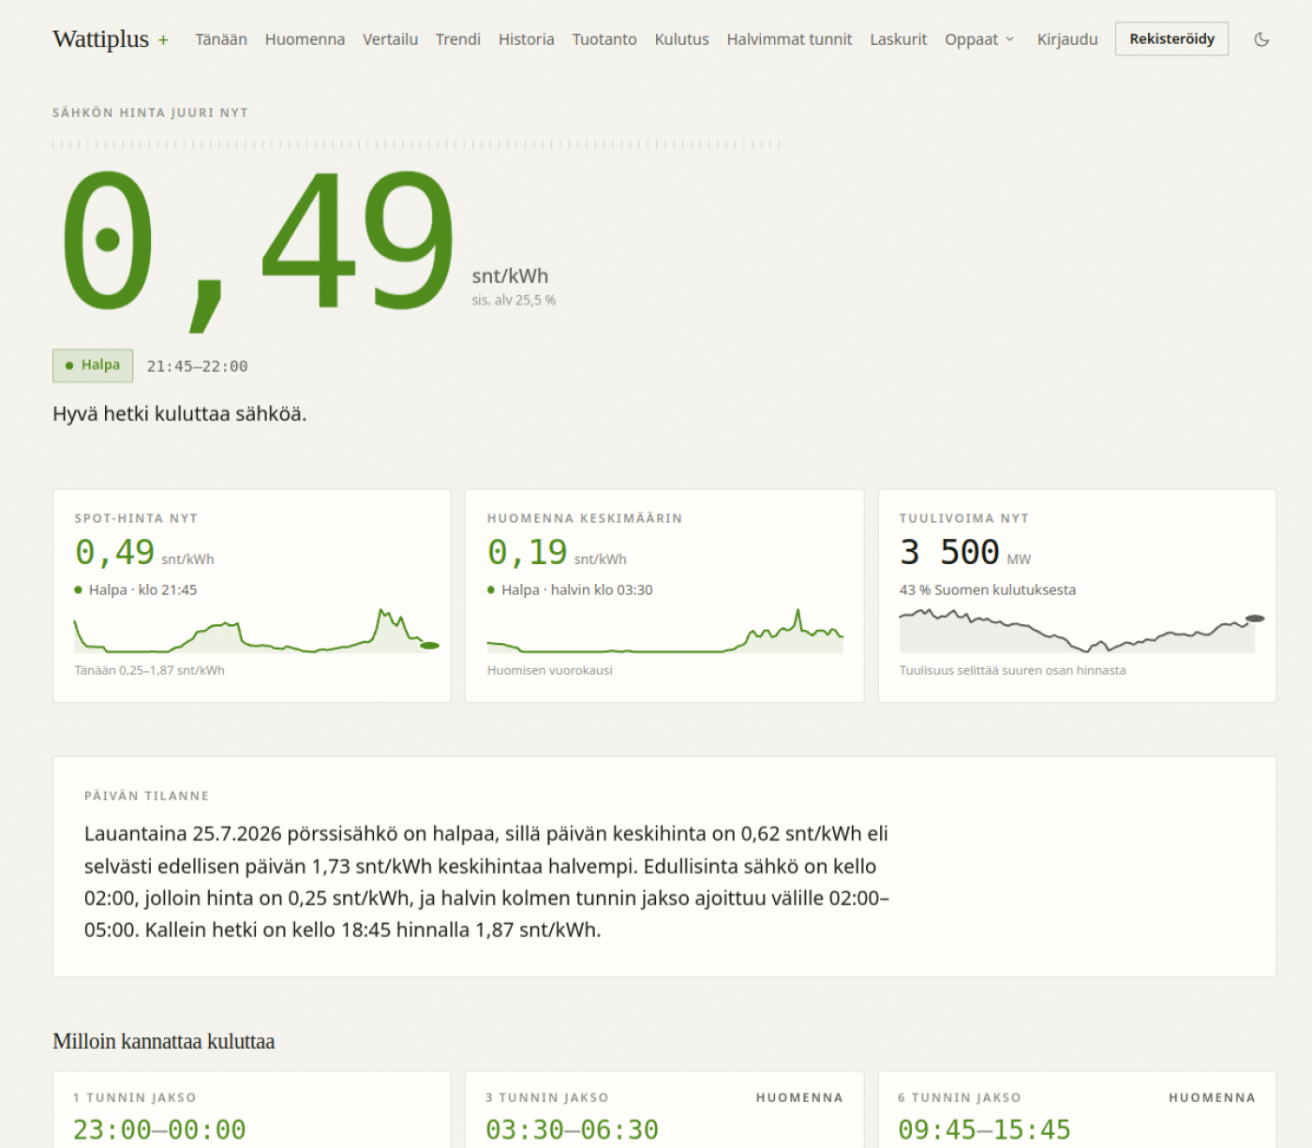1312x1148 pixels.
Task: Go to Laskurit
Action: (x=898, y=39)
